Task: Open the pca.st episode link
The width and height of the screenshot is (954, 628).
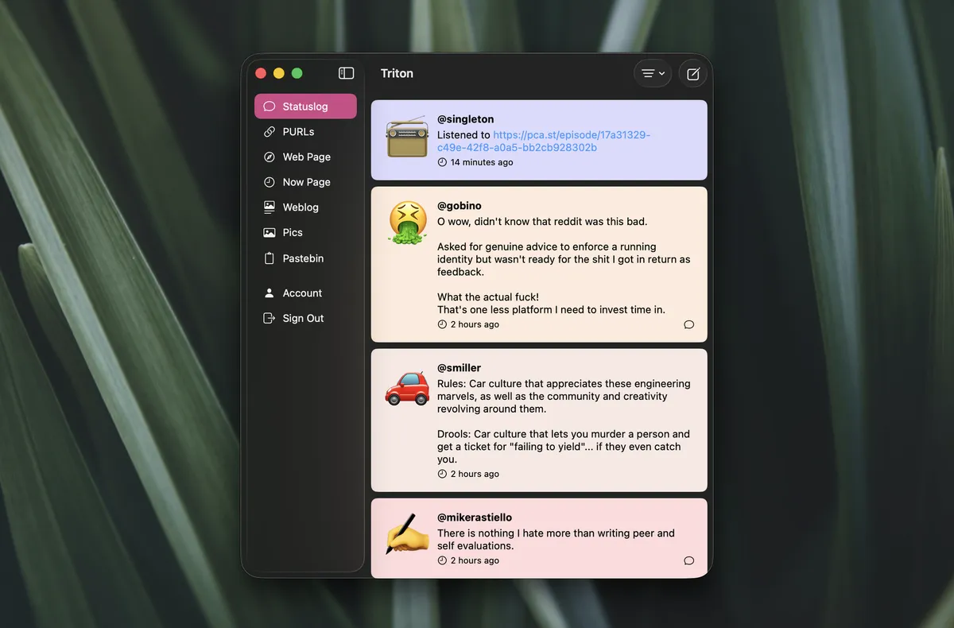Action: tap(544, 141)
